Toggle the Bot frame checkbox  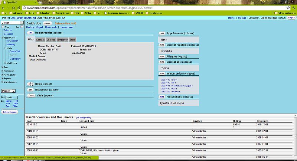click(22, 27)
